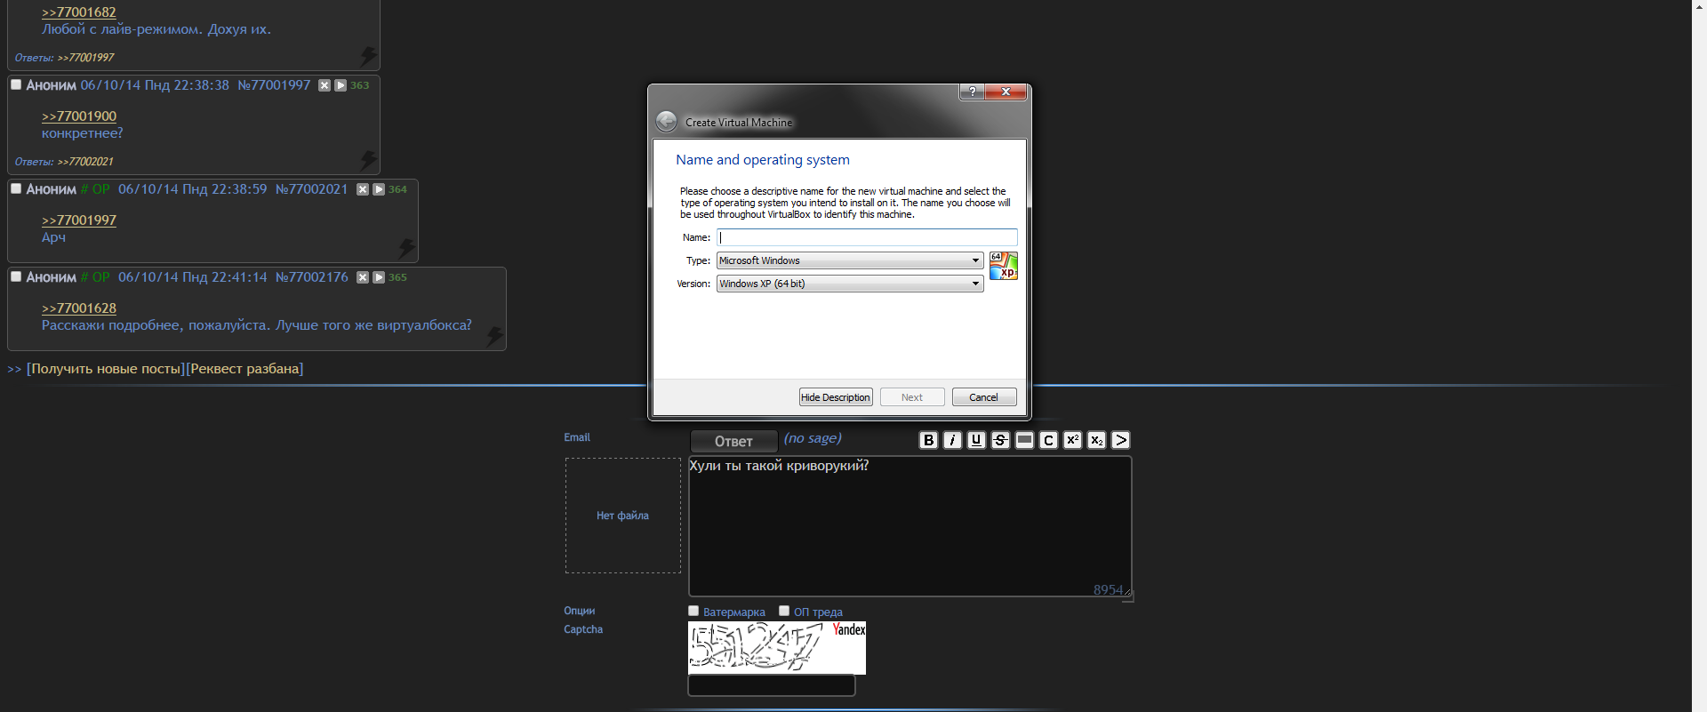Click the Next button in wizard
Image resolution: width=1707 pixels, height=712 pixels.
tap(912, 397)
